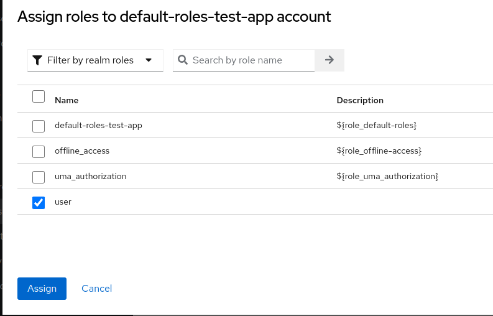This screenshot has height=316, width=493.
Task: Toggle the select-all checkbox in header
Action: coord(39,96)
